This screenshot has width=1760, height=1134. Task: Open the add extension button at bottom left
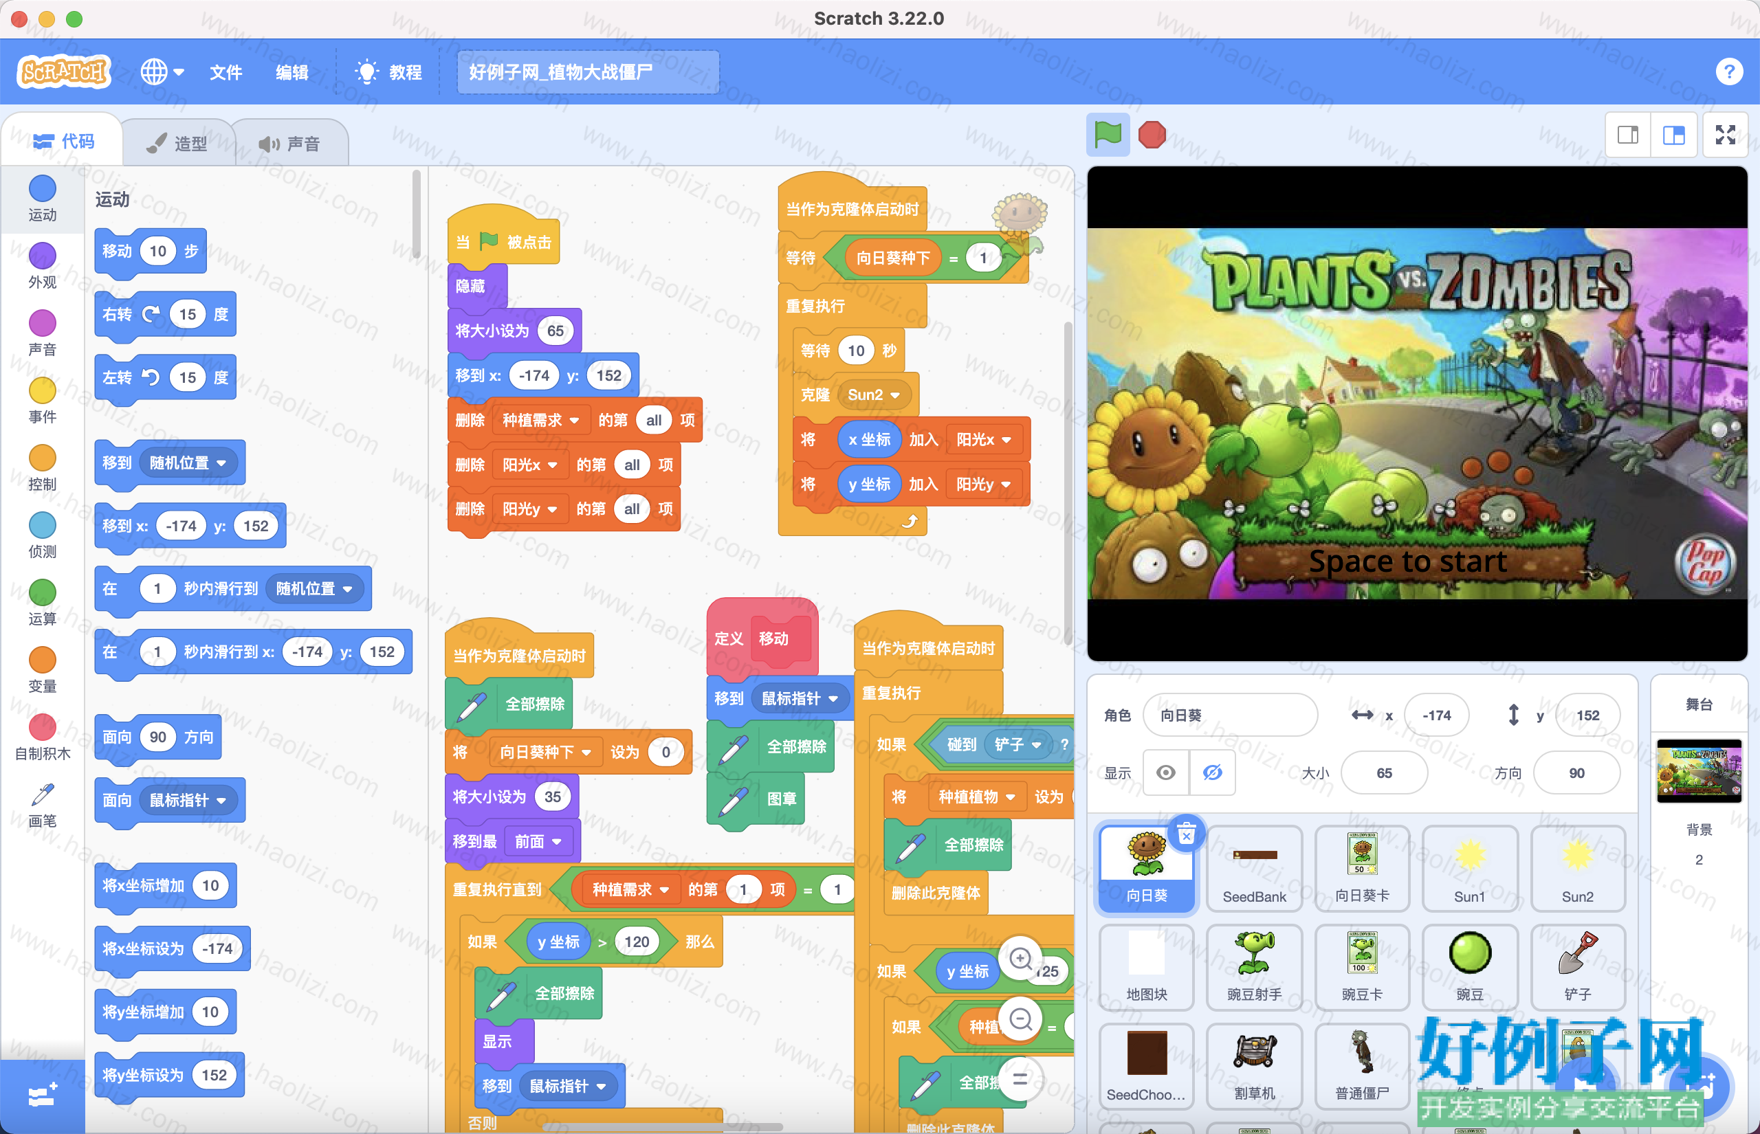[42, 1095]
